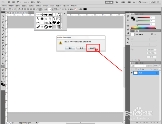
Task: Expand the layer blend mode dropdown
Action: coord(145,66)
